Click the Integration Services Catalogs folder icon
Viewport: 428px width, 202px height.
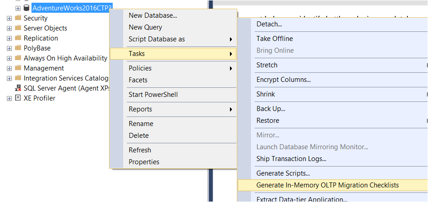coord(18,78)
